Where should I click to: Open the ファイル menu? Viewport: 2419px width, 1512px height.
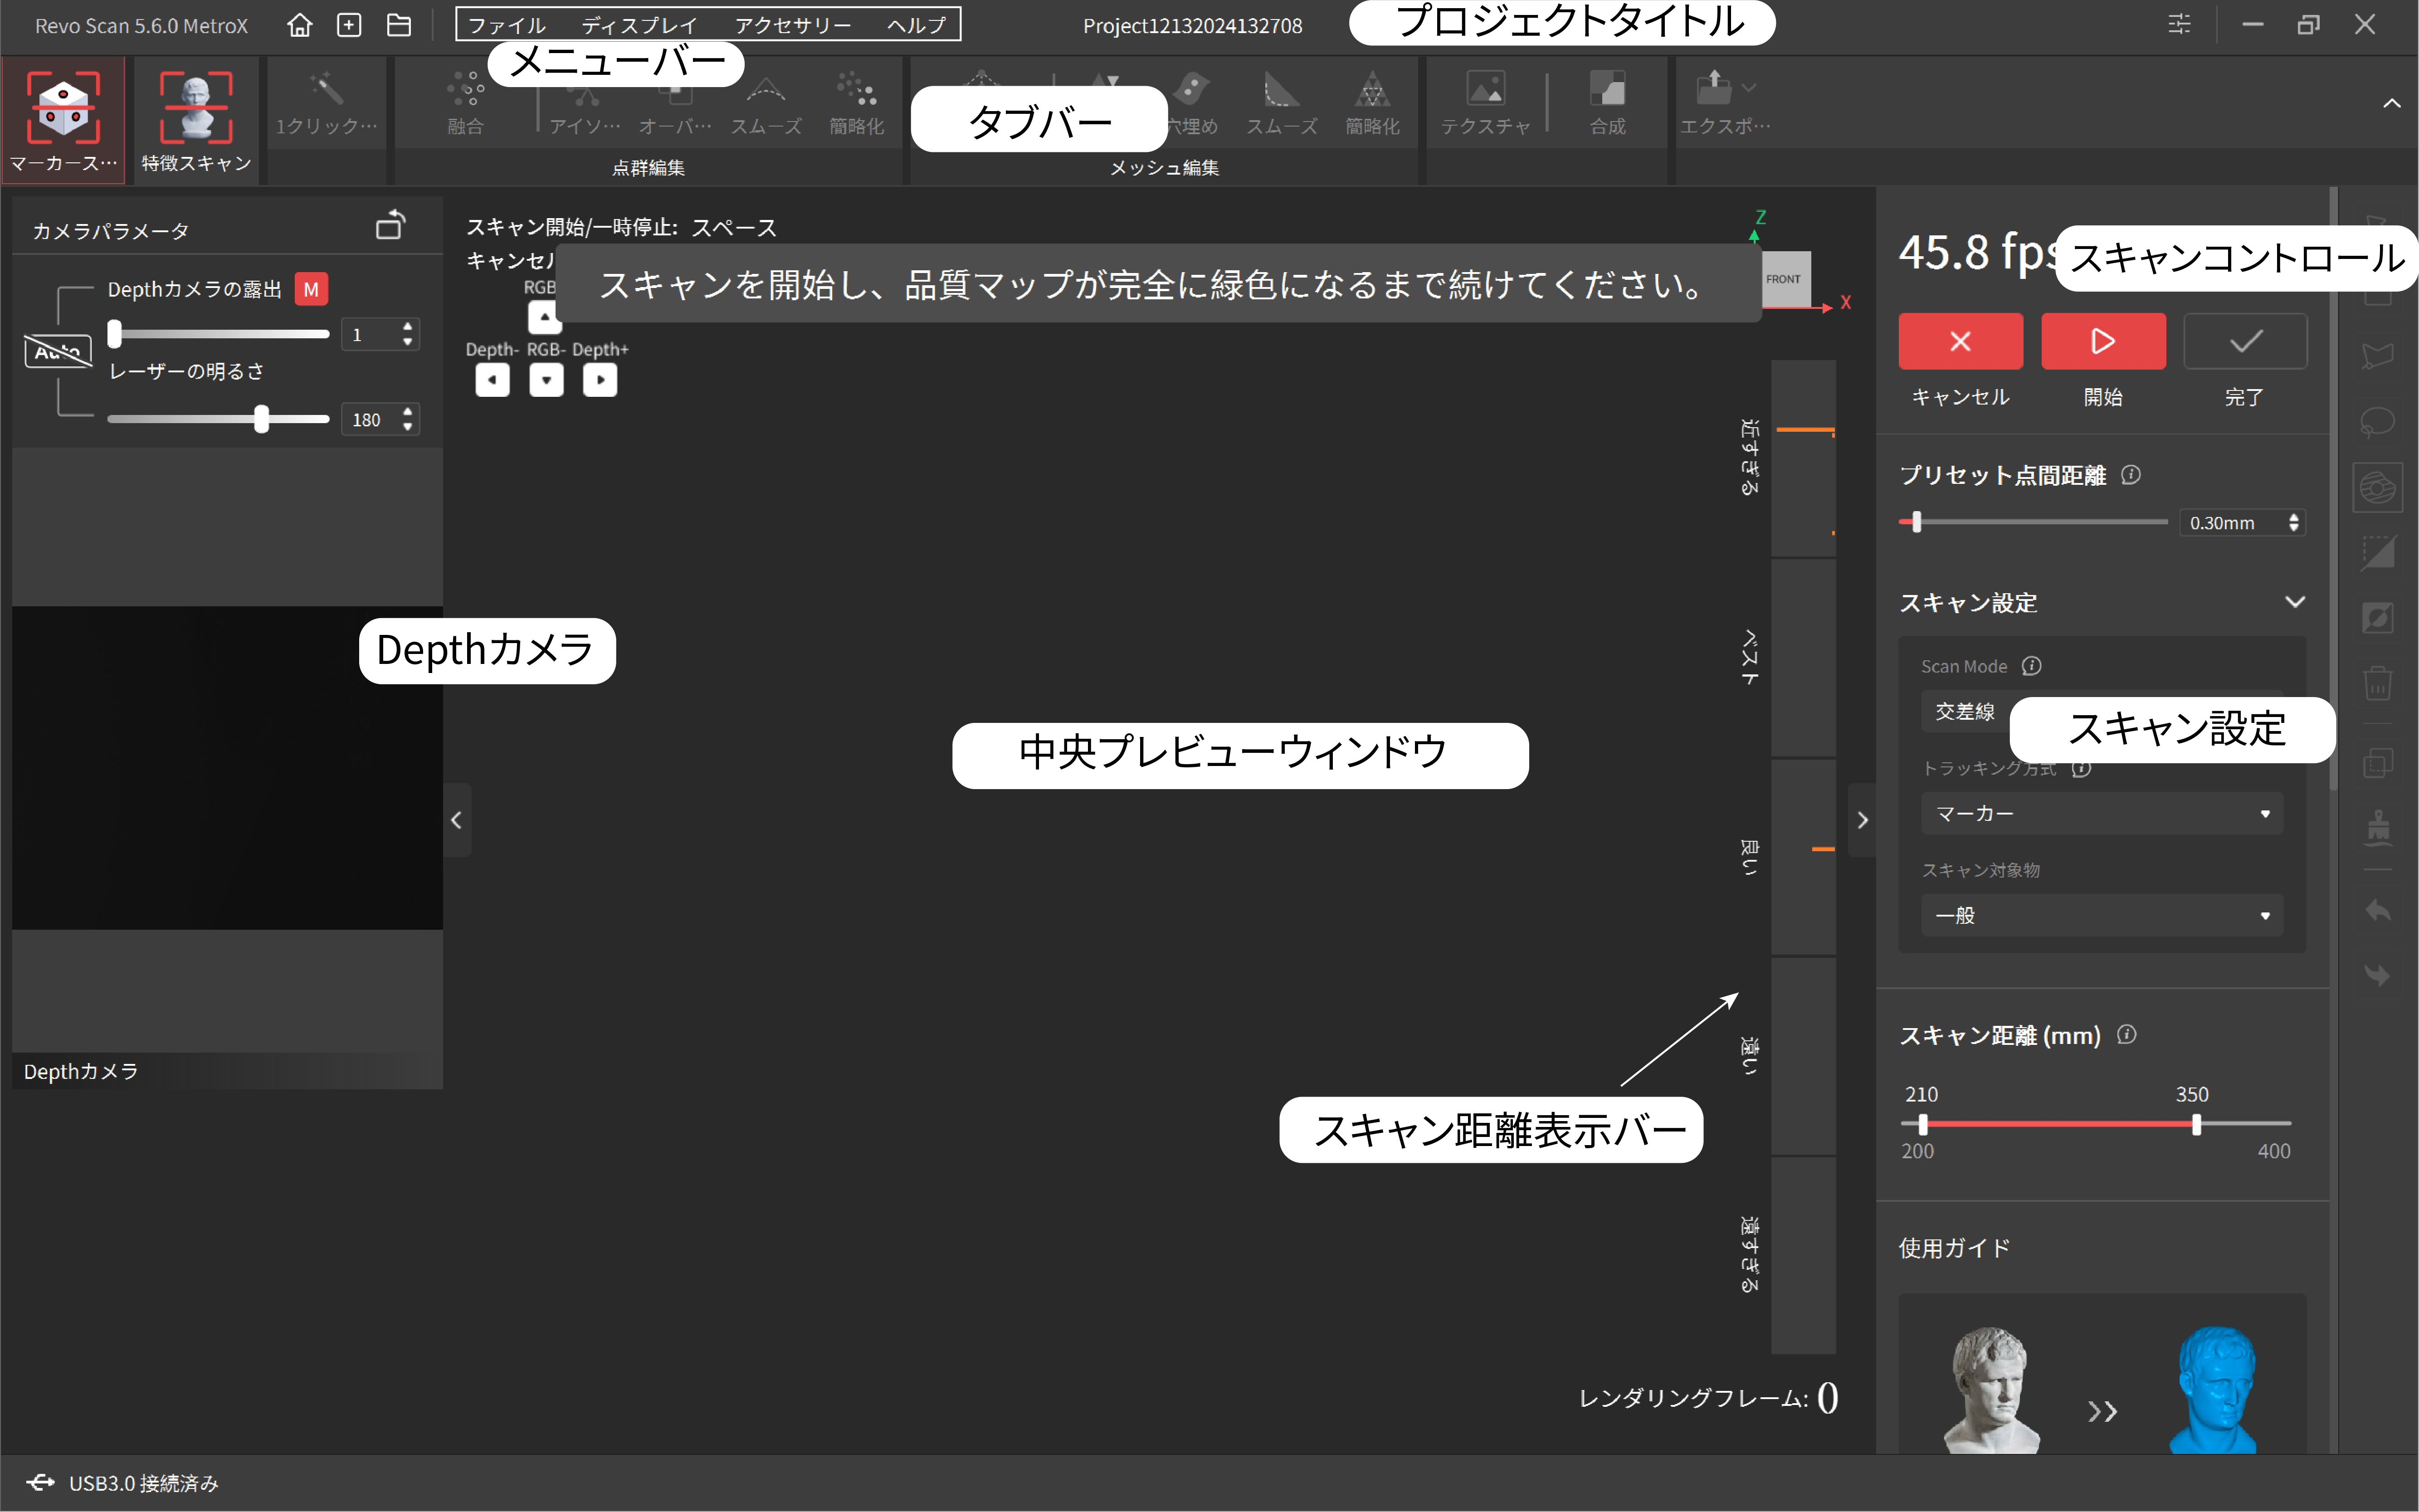click(507, 25)
